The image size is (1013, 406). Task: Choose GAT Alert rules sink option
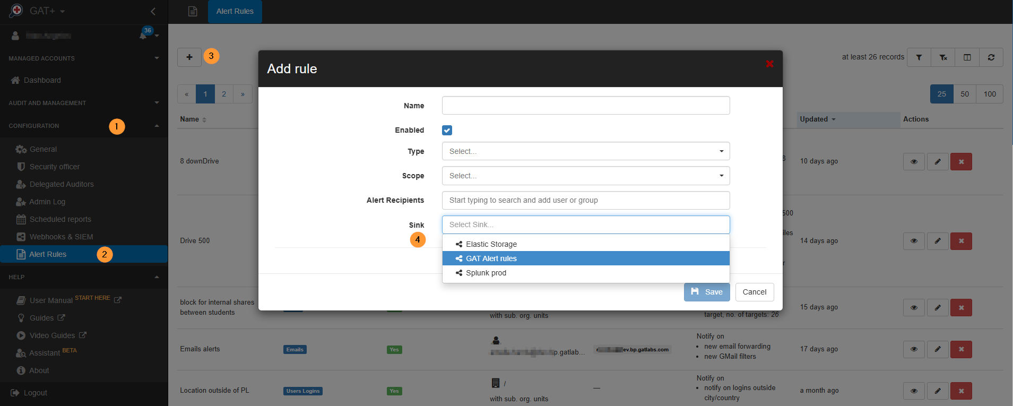pos(586,258)
